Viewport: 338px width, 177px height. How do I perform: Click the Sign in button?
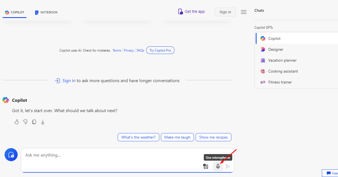tap(225, 12)
